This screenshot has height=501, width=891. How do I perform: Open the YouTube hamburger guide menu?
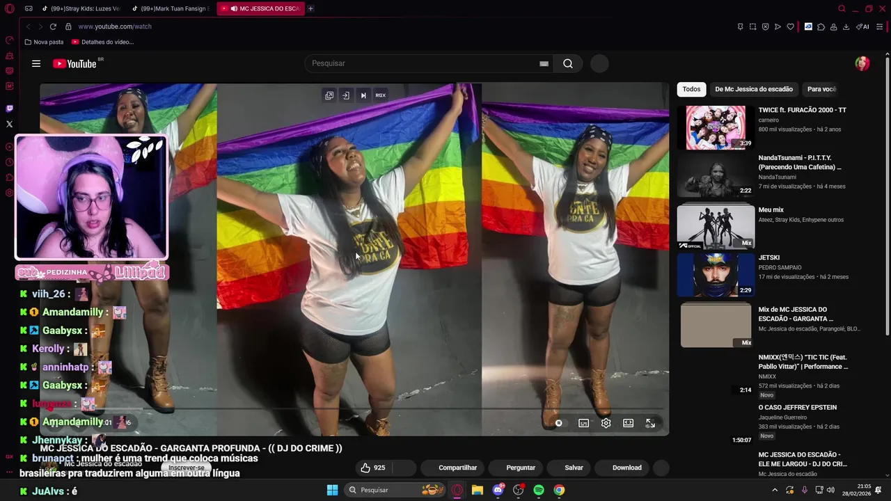36,63
